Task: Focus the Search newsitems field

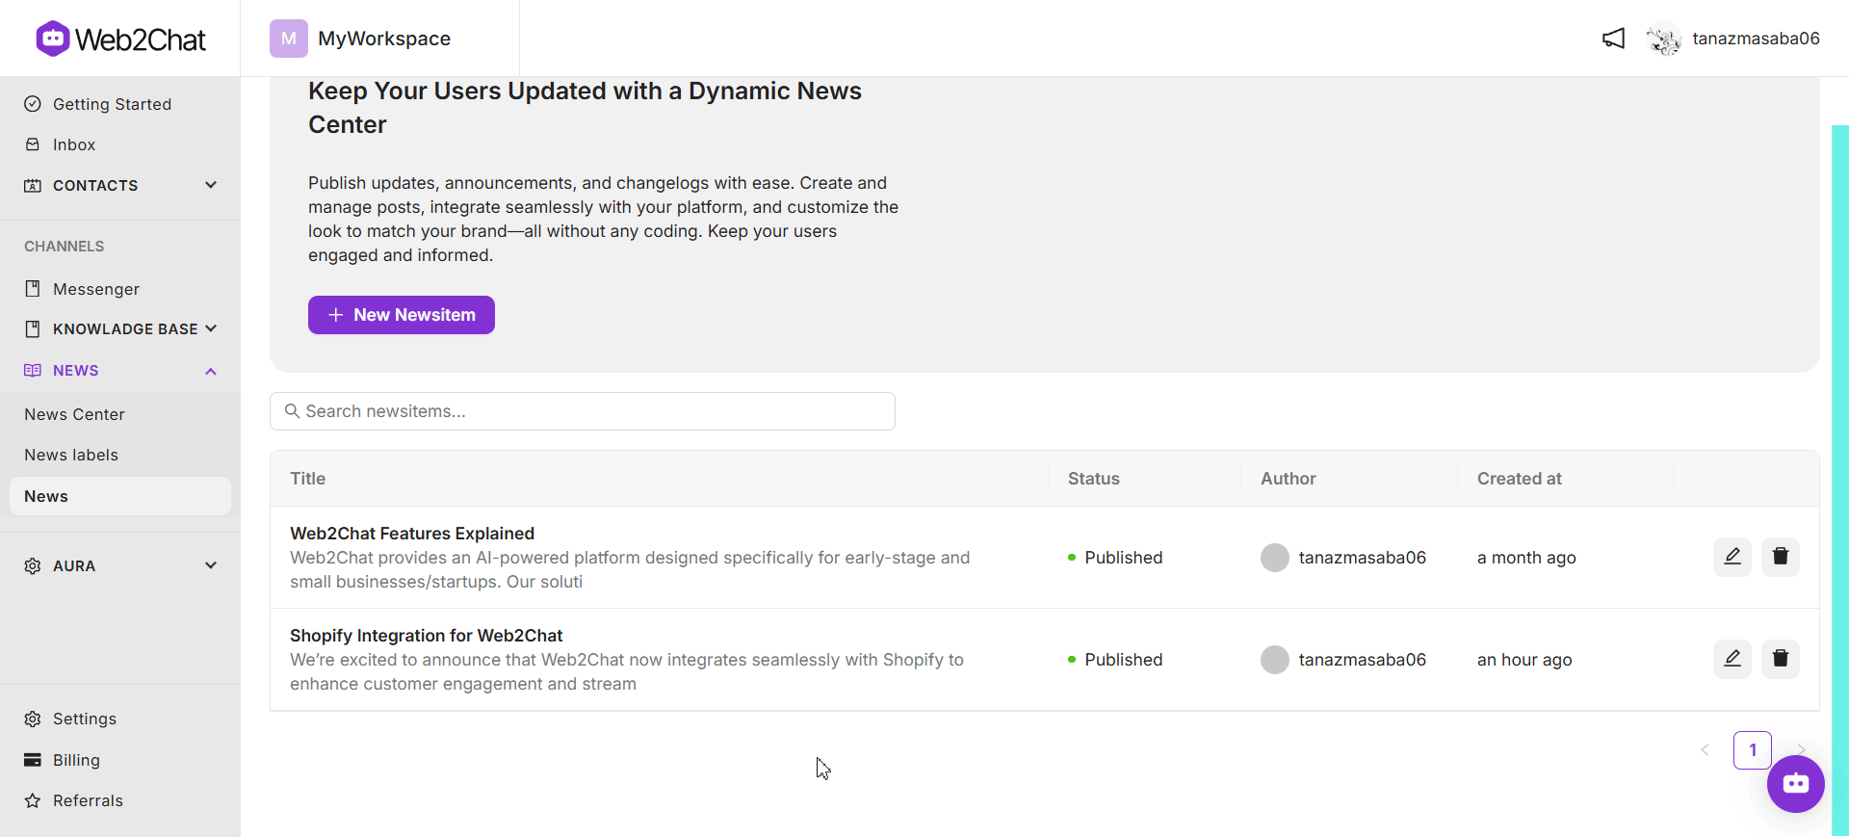Action: [583, 411]
